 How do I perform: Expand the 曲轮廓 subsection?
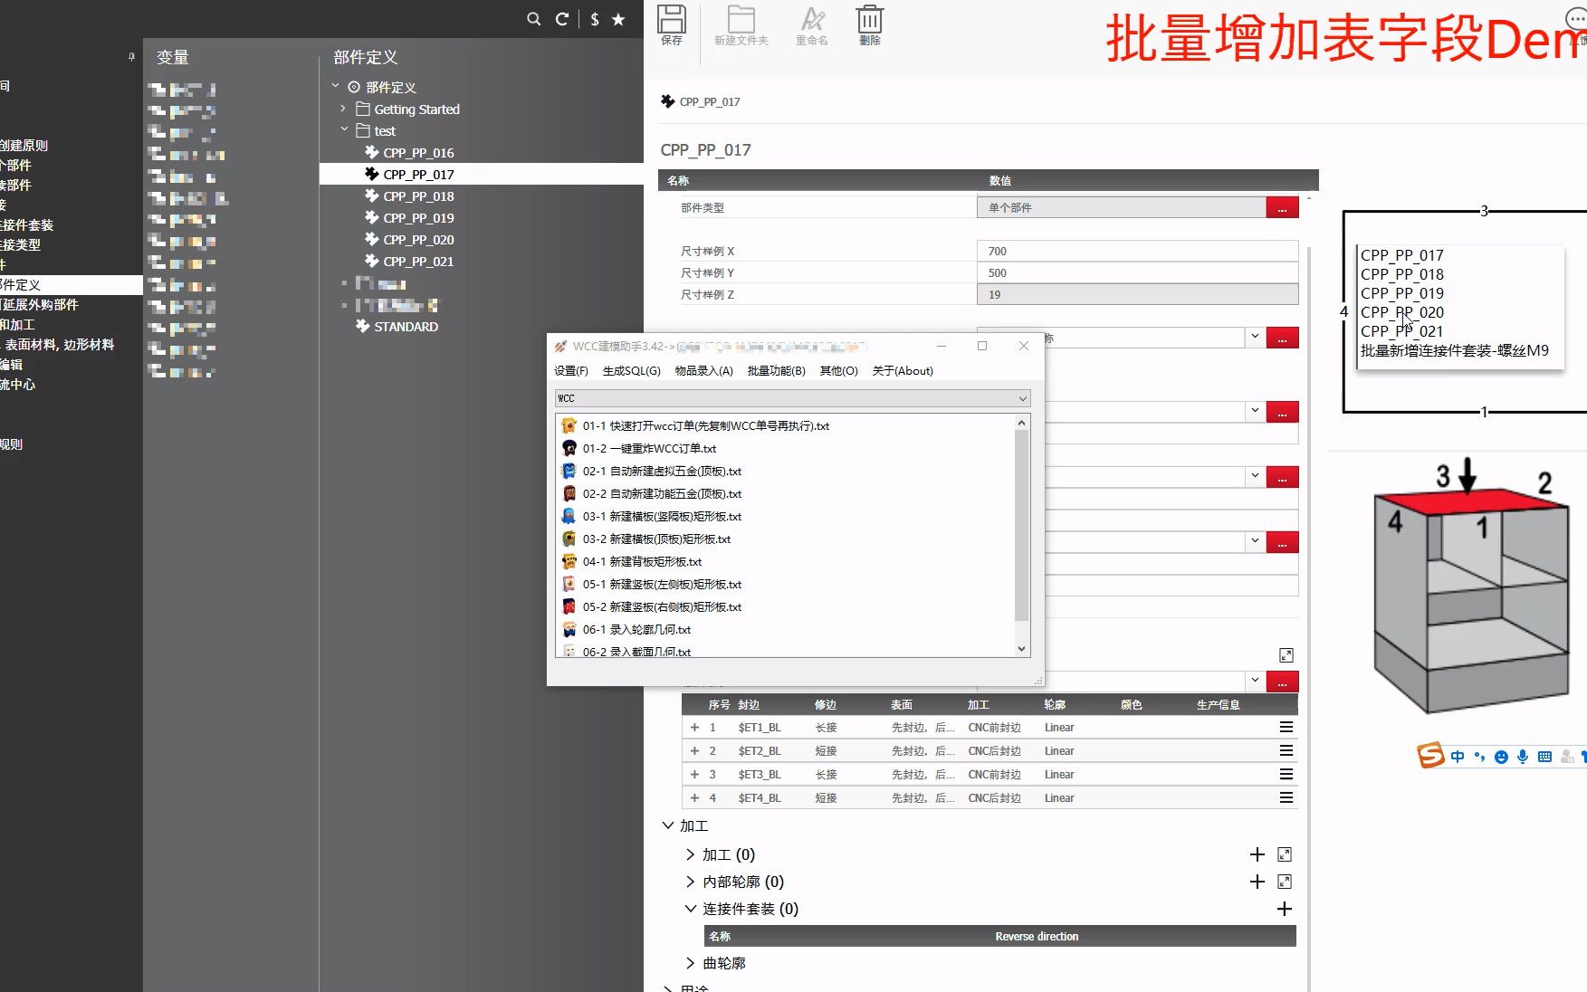[690, 963]
